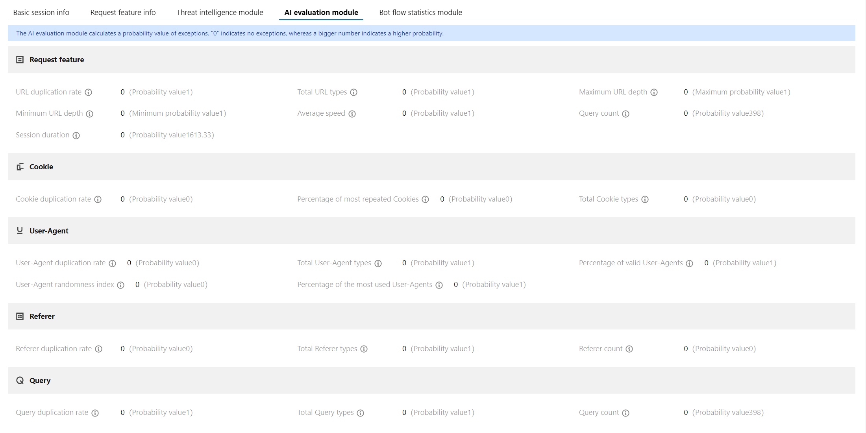866x433 pixels.
Task: Switch to Request feature info tab
Action: click(123, 12)
